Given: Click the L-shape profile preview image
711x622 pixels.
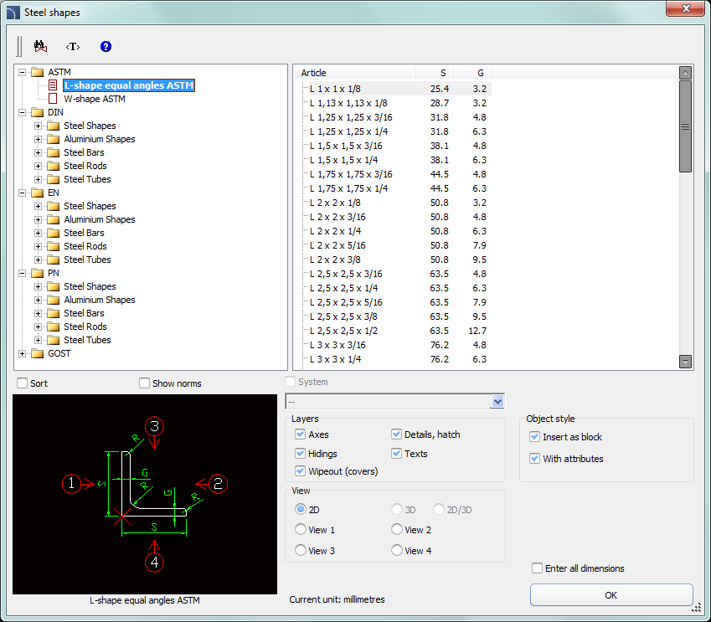Looking at the screenshot, I should [x=145, y=494].
